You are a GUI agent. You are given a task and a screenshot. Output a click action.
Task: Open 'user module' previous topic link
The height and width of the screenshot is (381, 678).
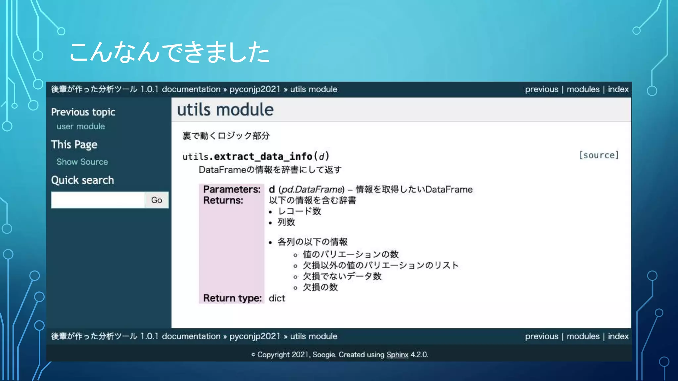(80, 126)
